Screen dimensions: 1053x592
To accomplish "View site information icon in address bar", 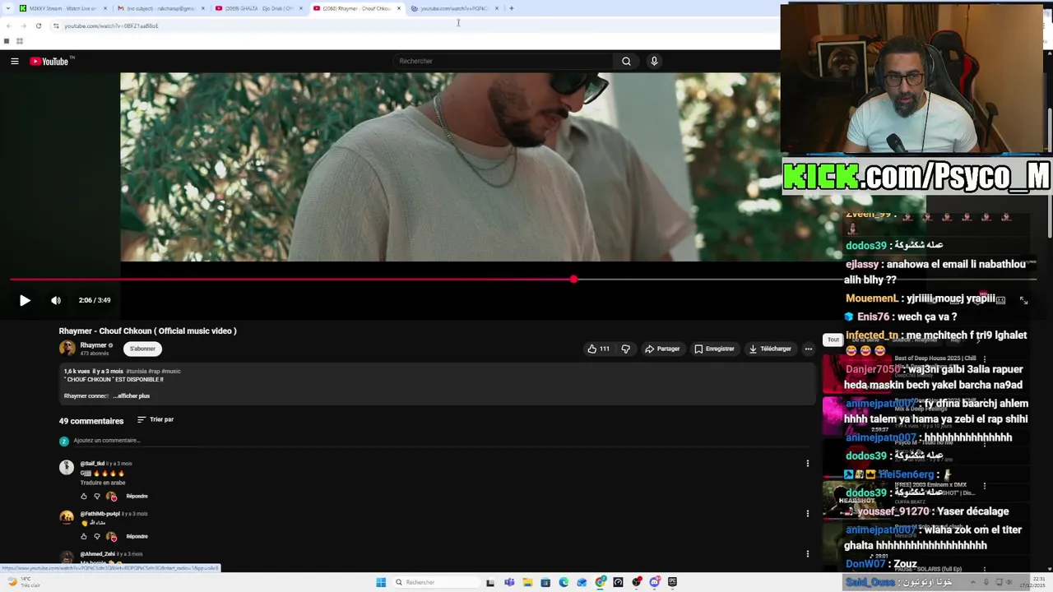I will tap(56, 25).
